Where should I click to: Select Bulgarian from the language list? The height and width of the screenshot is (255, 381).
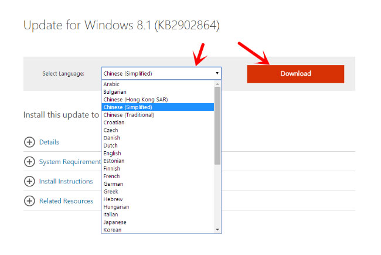[x=158, y=92]
